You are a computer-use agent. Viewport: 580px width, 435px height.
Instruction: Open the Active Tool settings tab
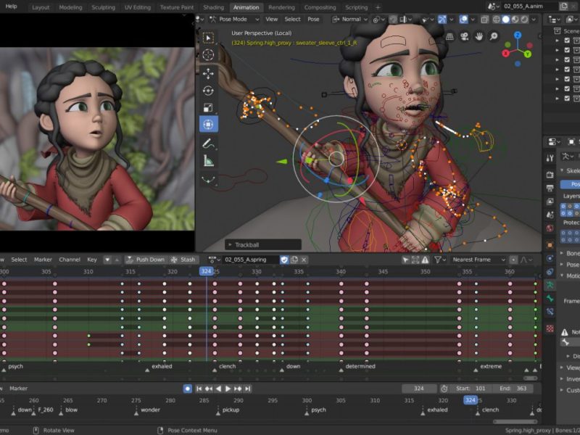(550, 158)
